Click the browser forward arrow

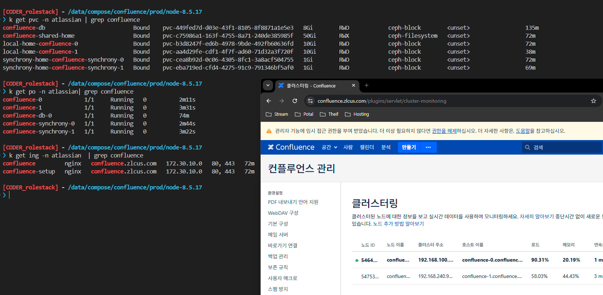click(x=282, y=101)
